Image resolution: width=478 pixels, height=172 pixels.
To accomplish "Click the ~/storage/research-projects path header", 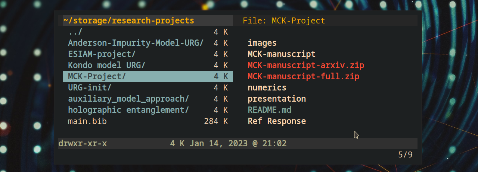I will pos(129,21).
